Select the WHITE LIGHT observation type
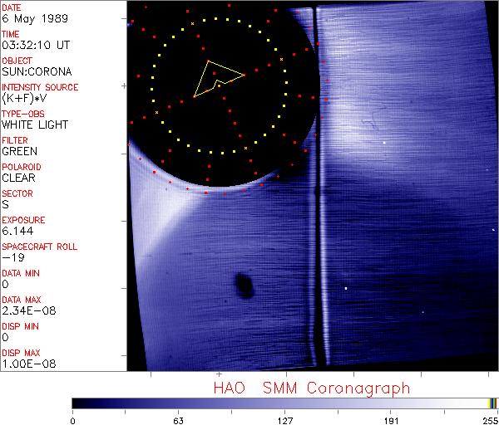 [35, 125]
